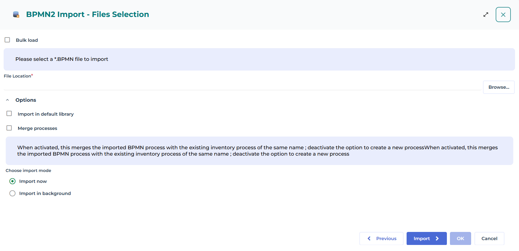This screenshot has width=519, height=251.
Task: Expand dialog using the diagonal arrows icon
Action: point(486,14)
